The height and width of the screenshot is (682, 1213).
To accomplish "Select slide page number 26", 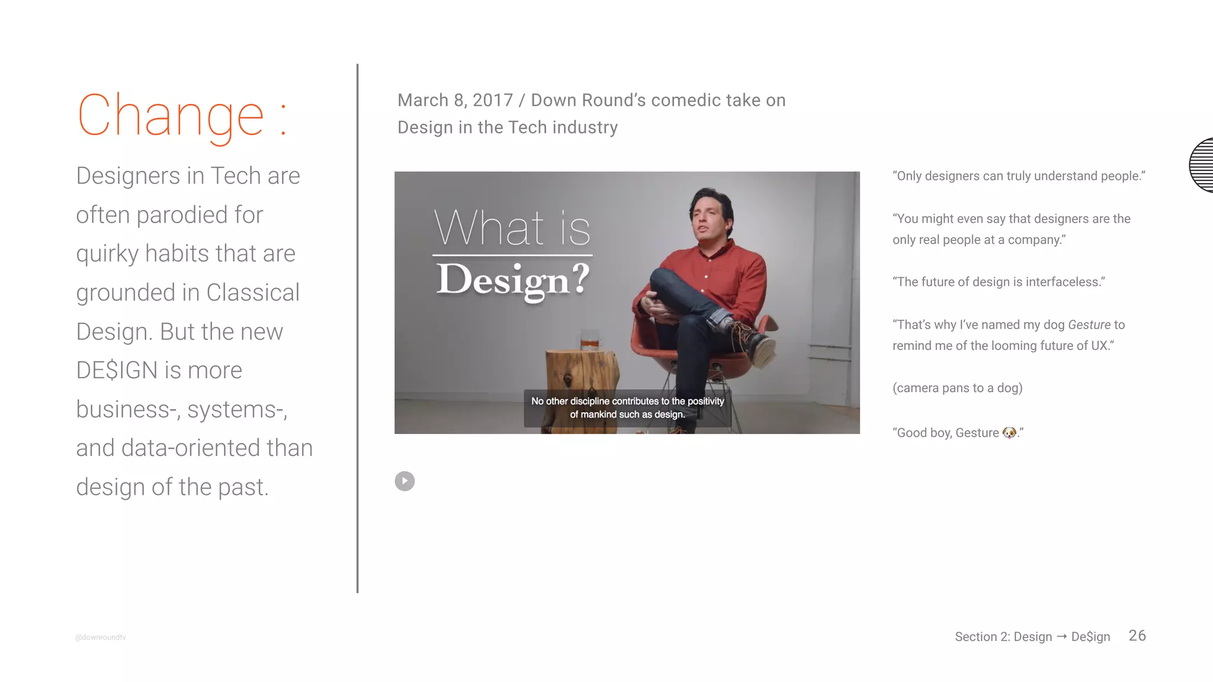I will click(x=1137, y=635).
